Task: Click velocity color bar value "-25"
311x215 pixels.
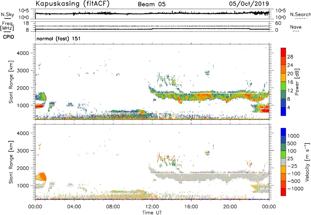Action: click(x=292, y=166)
